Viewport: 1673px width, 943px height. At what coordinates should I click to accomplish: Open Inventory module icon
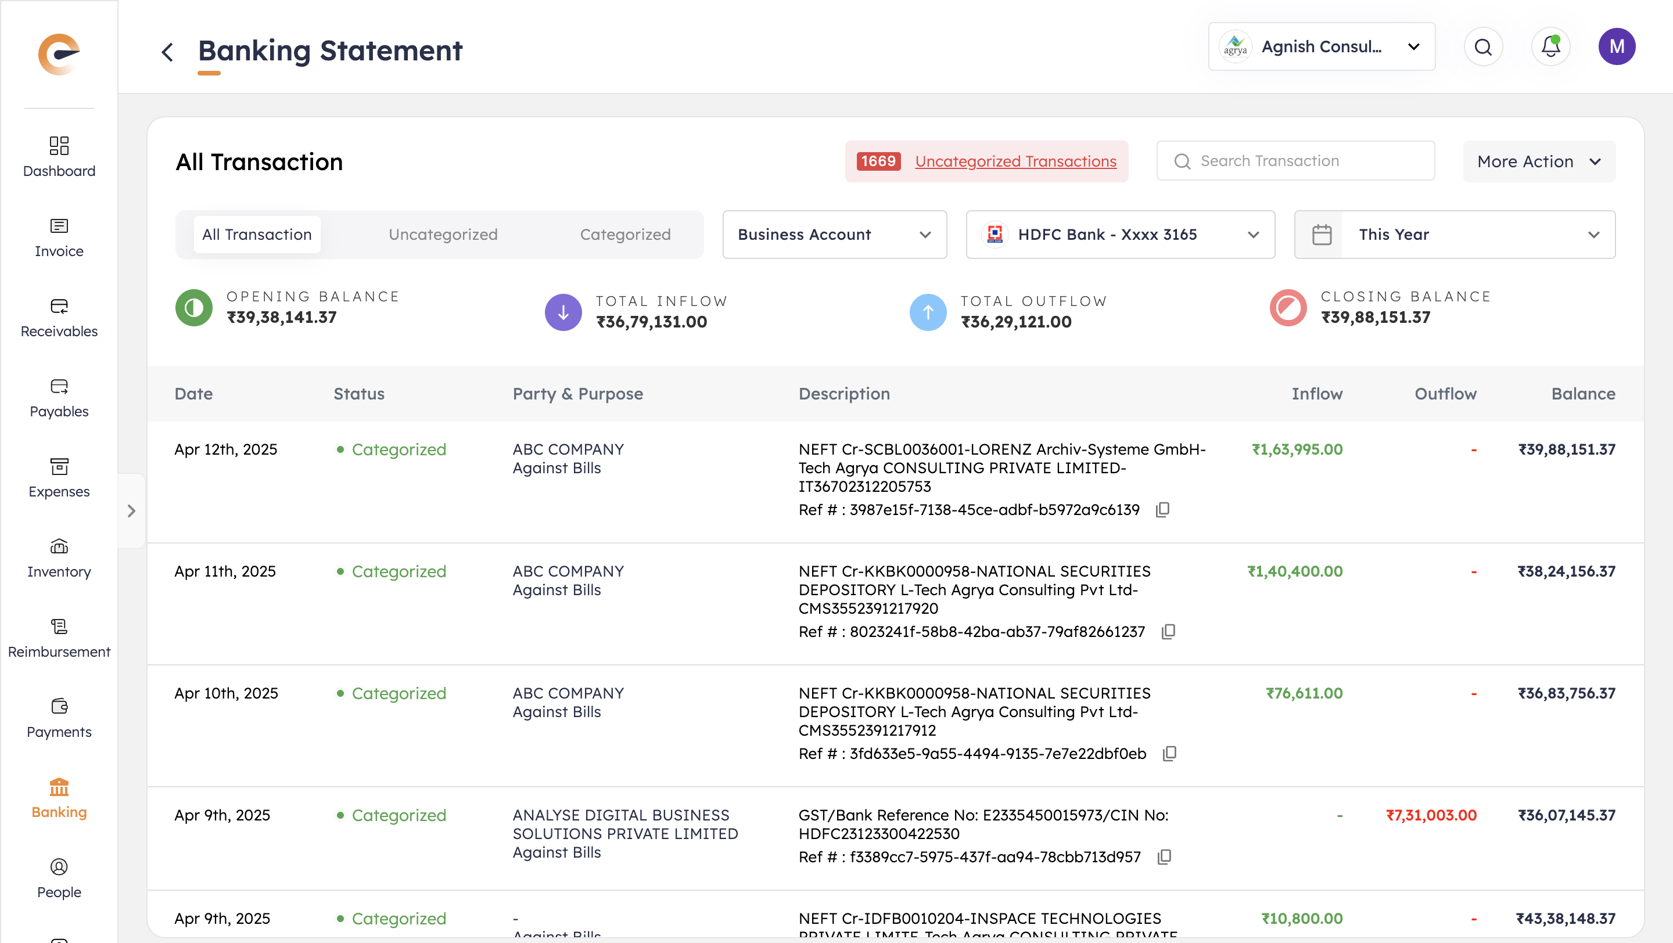[59, 547]
